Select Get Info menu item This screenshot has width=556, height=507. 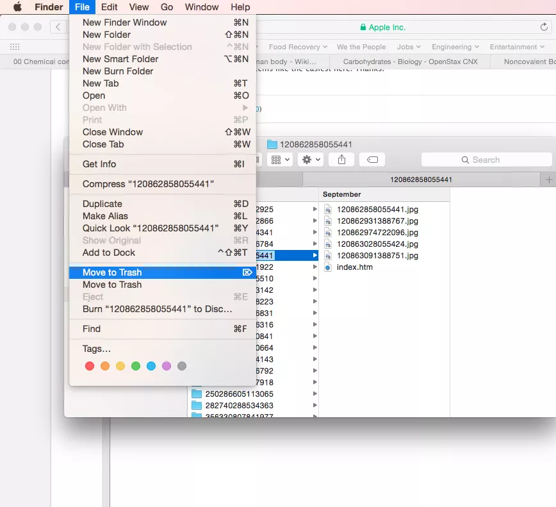tap(99, 164)
